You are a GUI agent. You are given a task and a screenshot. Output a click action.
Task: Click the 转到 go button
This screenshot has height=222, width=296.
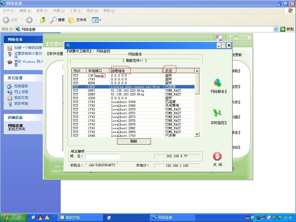(287, 29)
